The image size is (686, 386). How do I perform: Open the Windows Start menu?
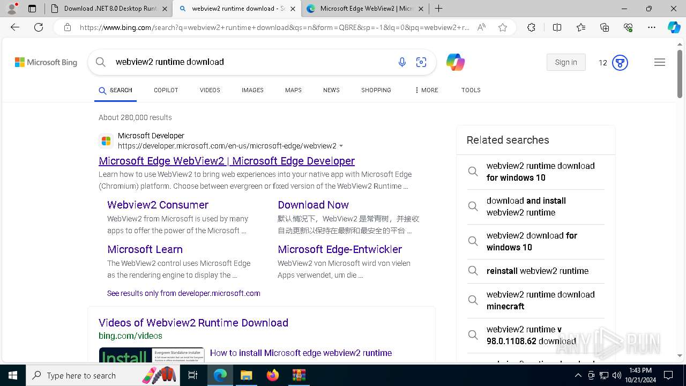13,375
